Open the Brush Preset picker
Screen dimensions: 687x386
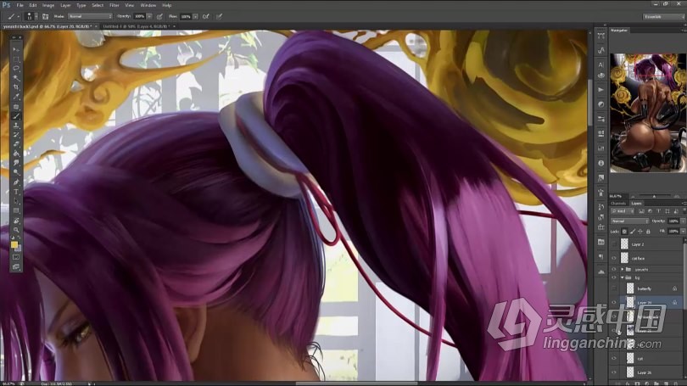30,17
